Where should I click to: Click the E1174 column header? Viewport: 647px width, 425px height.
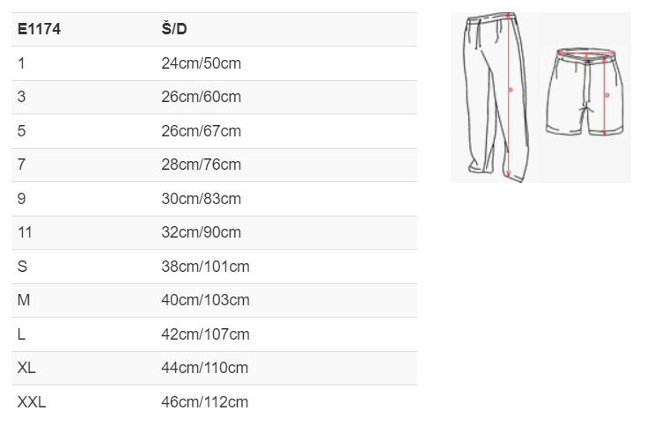pyautogui.click(x=39, y=29)
